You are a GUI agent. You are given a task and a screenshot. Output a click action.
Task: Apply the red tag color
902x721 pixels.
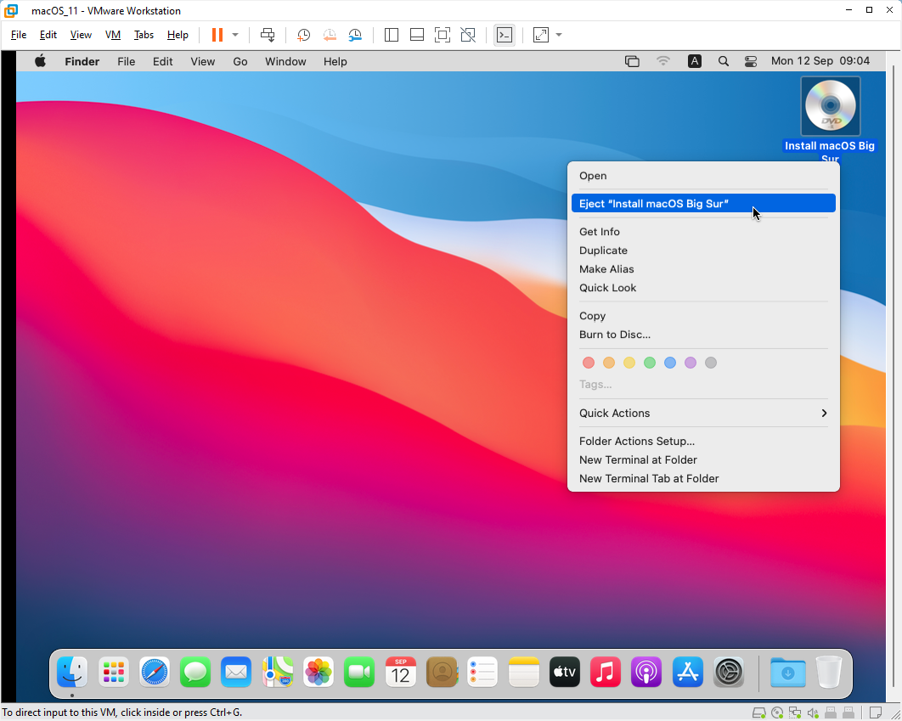[x=588, y=363]
